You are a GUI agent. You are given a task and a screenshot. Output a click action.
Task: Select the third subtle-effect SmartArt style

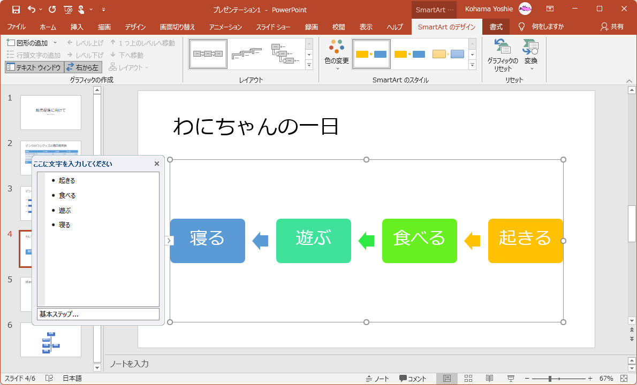[x=448, y=54]
